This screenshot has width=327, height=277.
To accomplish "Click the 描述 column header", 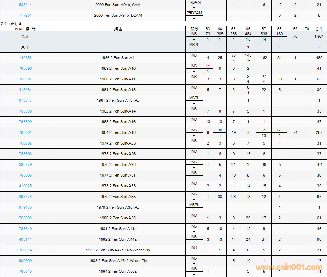I will [118, 29].
